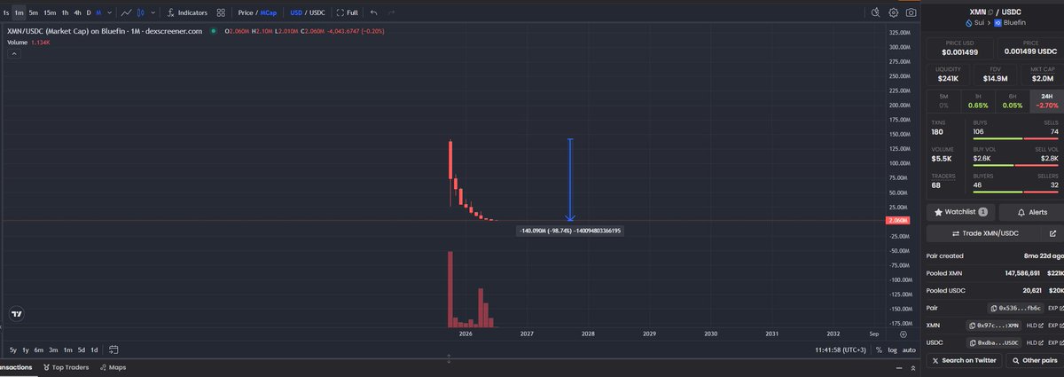Switch chart to 4h timeframe
Image resolution: width=1064 pixels, height=377 pixels.
click(x=77, y=13)
